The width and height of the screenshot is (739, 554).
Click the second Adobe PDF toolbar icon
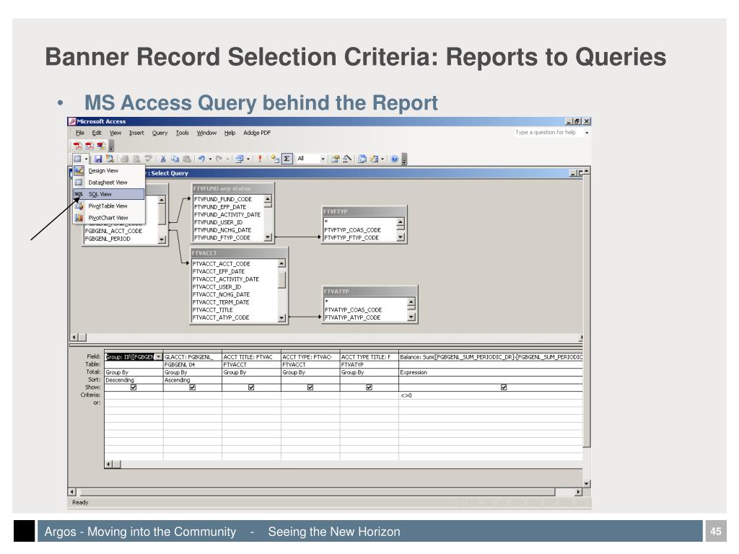pos(89,146)
